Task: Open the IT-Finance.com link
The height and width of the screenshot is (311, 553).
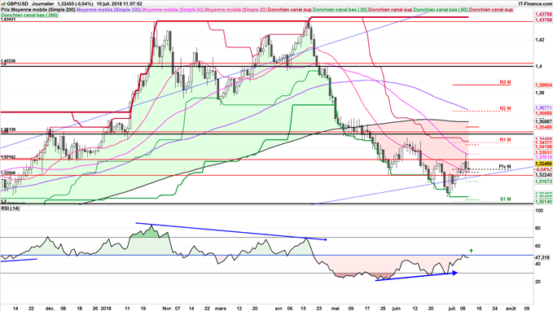Action: [x=535, y=4]
